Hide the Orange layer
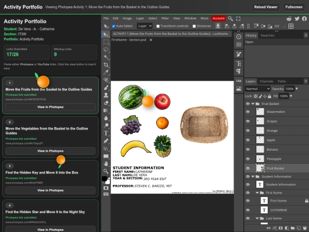Image resolution: width=309 pixels, height=232 pixels. click(x=248, y=131)
